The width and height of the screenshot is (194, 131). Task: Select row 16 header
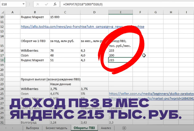[x=2, y=51]
